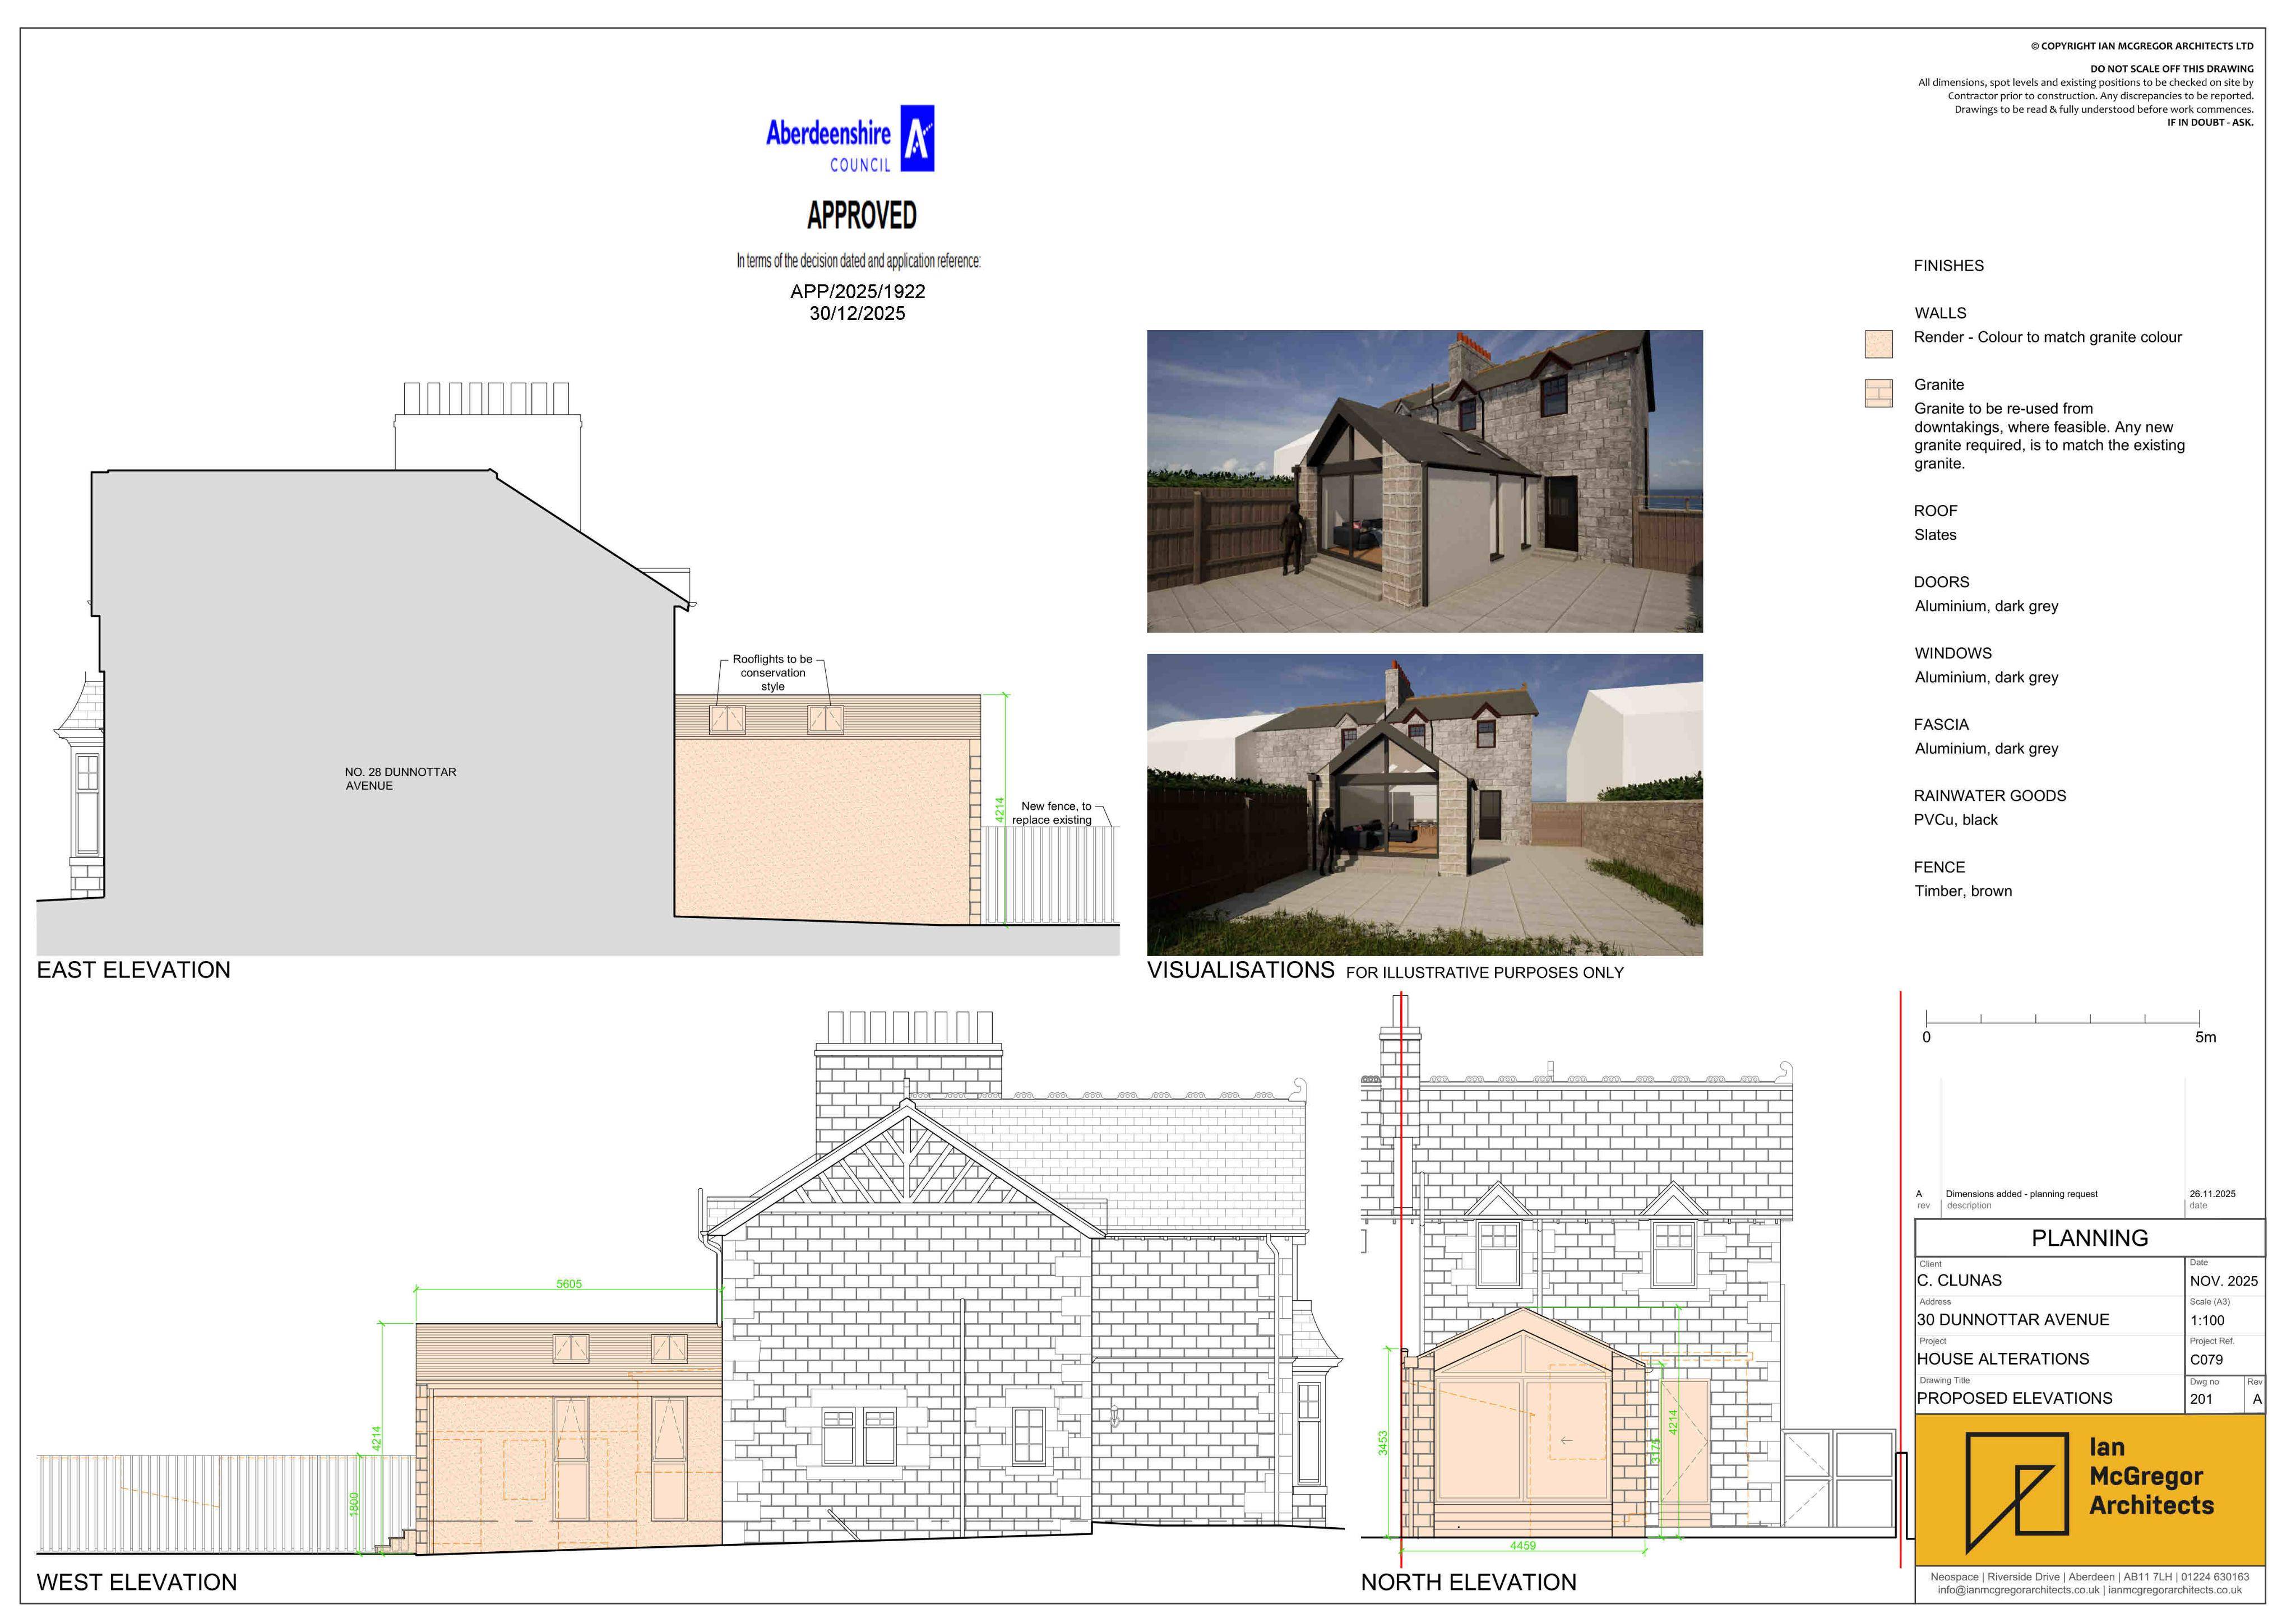Screen dimensions: 2296x1623
Task: Click the 5605 dimension on west elevation
Action: [x=569, y=1284]
